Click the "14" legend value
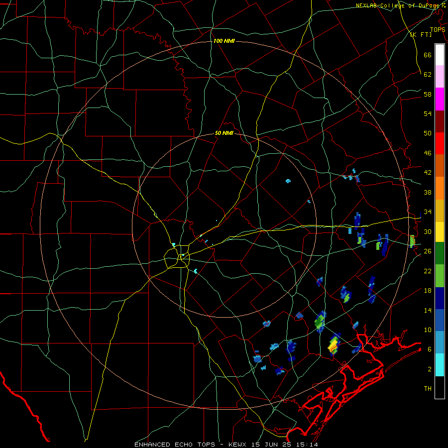 [428, 310]
